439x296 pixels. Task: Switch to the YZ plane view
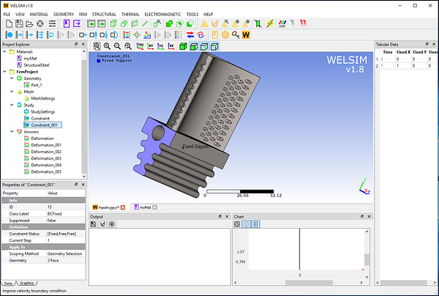point(161,46)
